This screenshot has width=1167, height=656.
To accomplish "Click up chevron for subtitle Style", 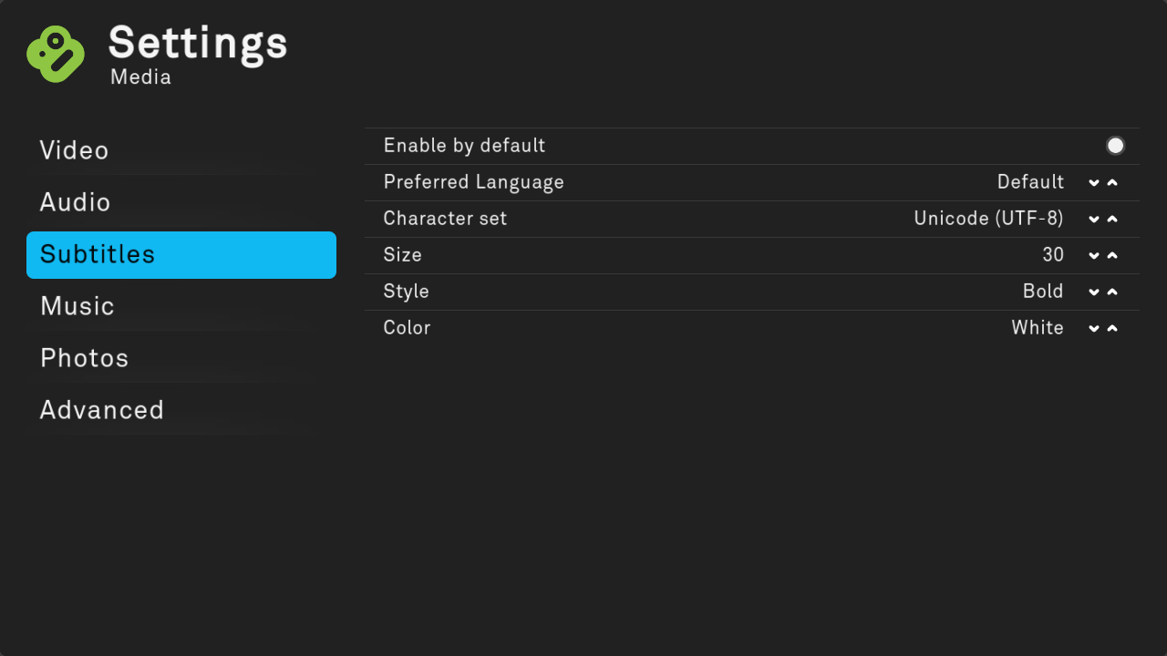I will tap(1112, 292).
